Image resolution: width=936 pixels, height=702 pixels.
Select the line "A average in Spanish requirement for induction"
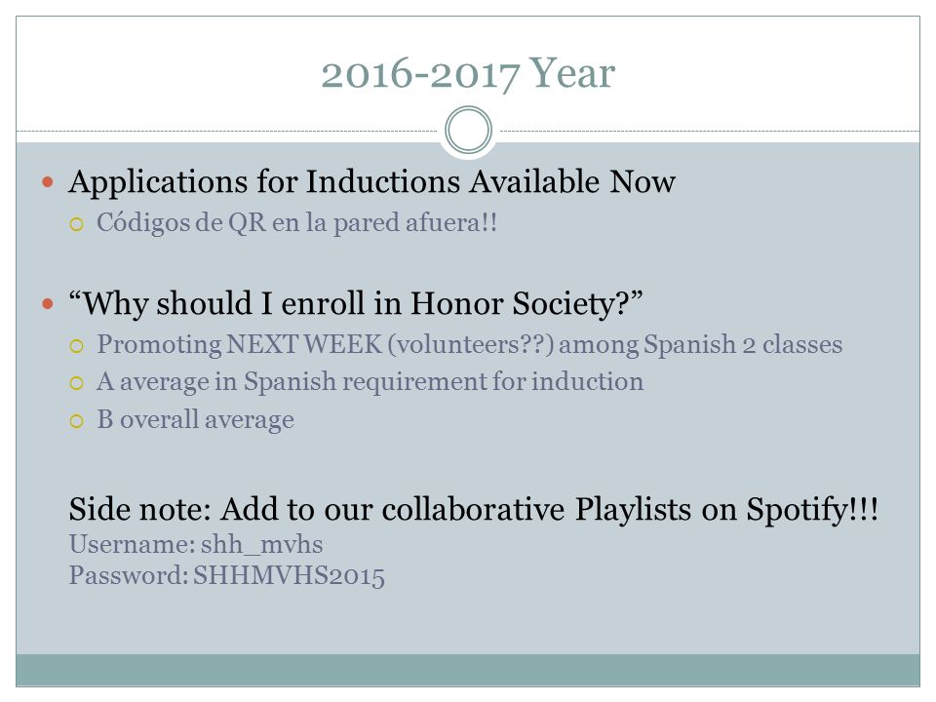[370, 382]
